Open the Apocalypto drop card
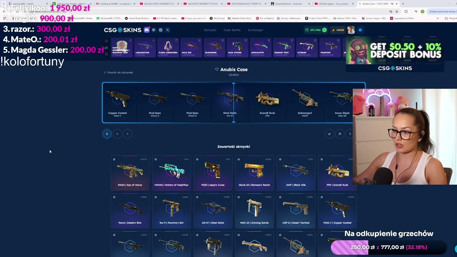The image size is (457, 257). [x=261, y=47]
